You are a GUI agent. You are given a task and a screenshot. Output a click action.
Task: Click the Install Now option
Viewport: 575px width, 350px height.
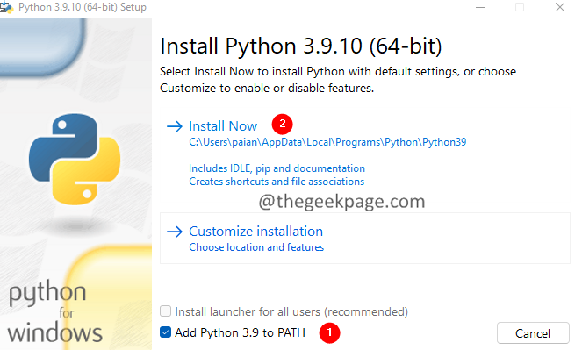coord(223,126)
